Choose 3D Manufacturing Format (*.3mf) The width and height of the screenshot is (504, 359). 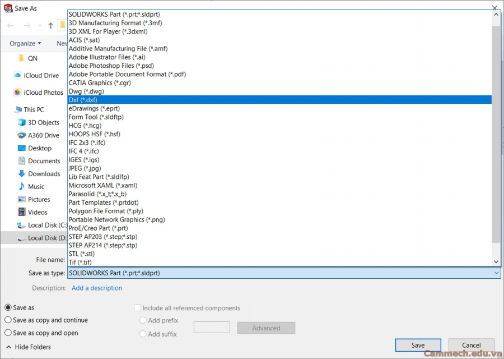coord(279,23)
